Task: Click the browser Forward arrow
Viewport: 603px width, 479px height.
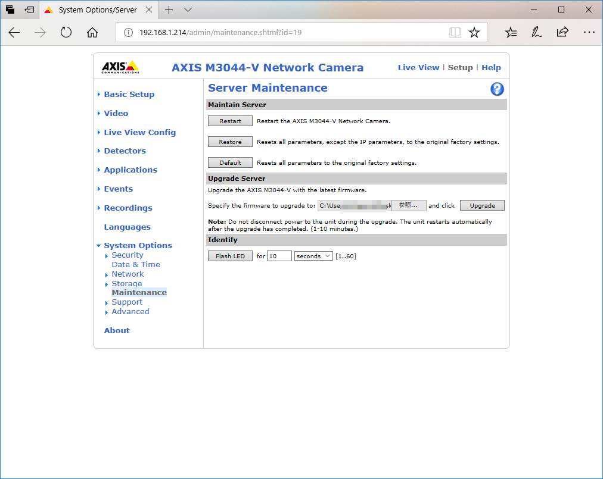Action: pyautogui.click(x=40, y=32)
